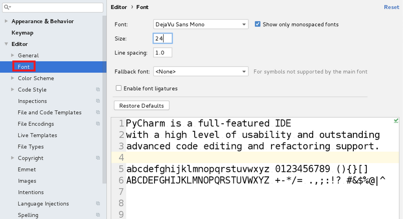The image size is (403, 219).
Task: Click the project-level icon beside Inspections
Action: tap(98, 101)
